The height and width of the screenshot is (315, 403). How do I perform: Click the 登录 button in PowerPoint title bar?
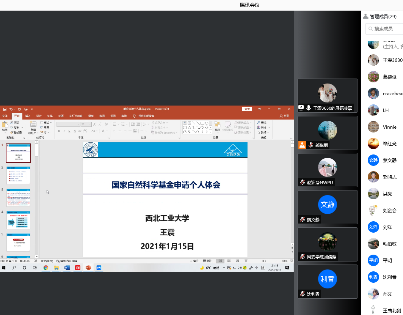tap(247, 109)
